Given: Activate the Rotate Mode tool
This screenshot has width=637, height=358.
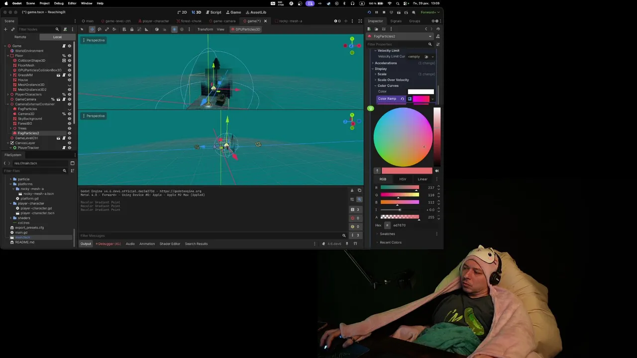Looking at the screenshot, I should (99, 29).
